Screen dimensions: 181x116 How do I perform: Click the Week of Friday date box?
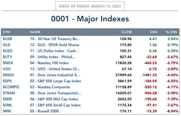90,6
